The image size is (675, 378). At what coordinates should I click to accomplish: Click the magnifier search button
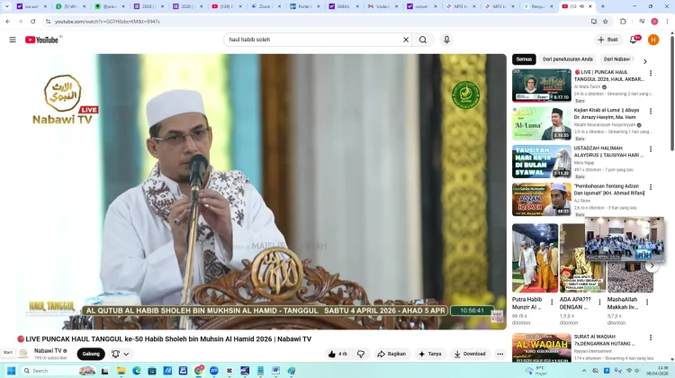(x=423, y=40)
